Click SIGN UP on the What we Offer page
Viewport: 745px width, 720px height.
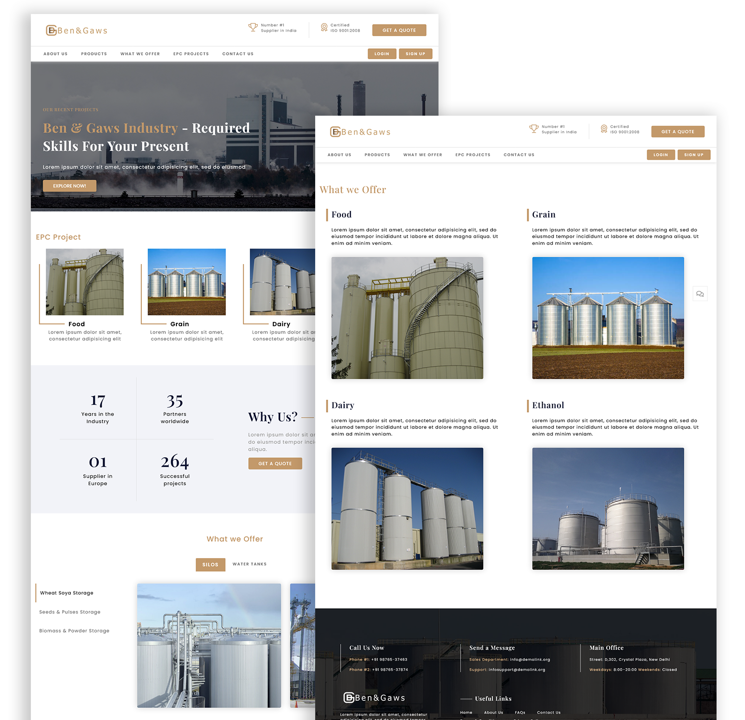click(693, 155)
